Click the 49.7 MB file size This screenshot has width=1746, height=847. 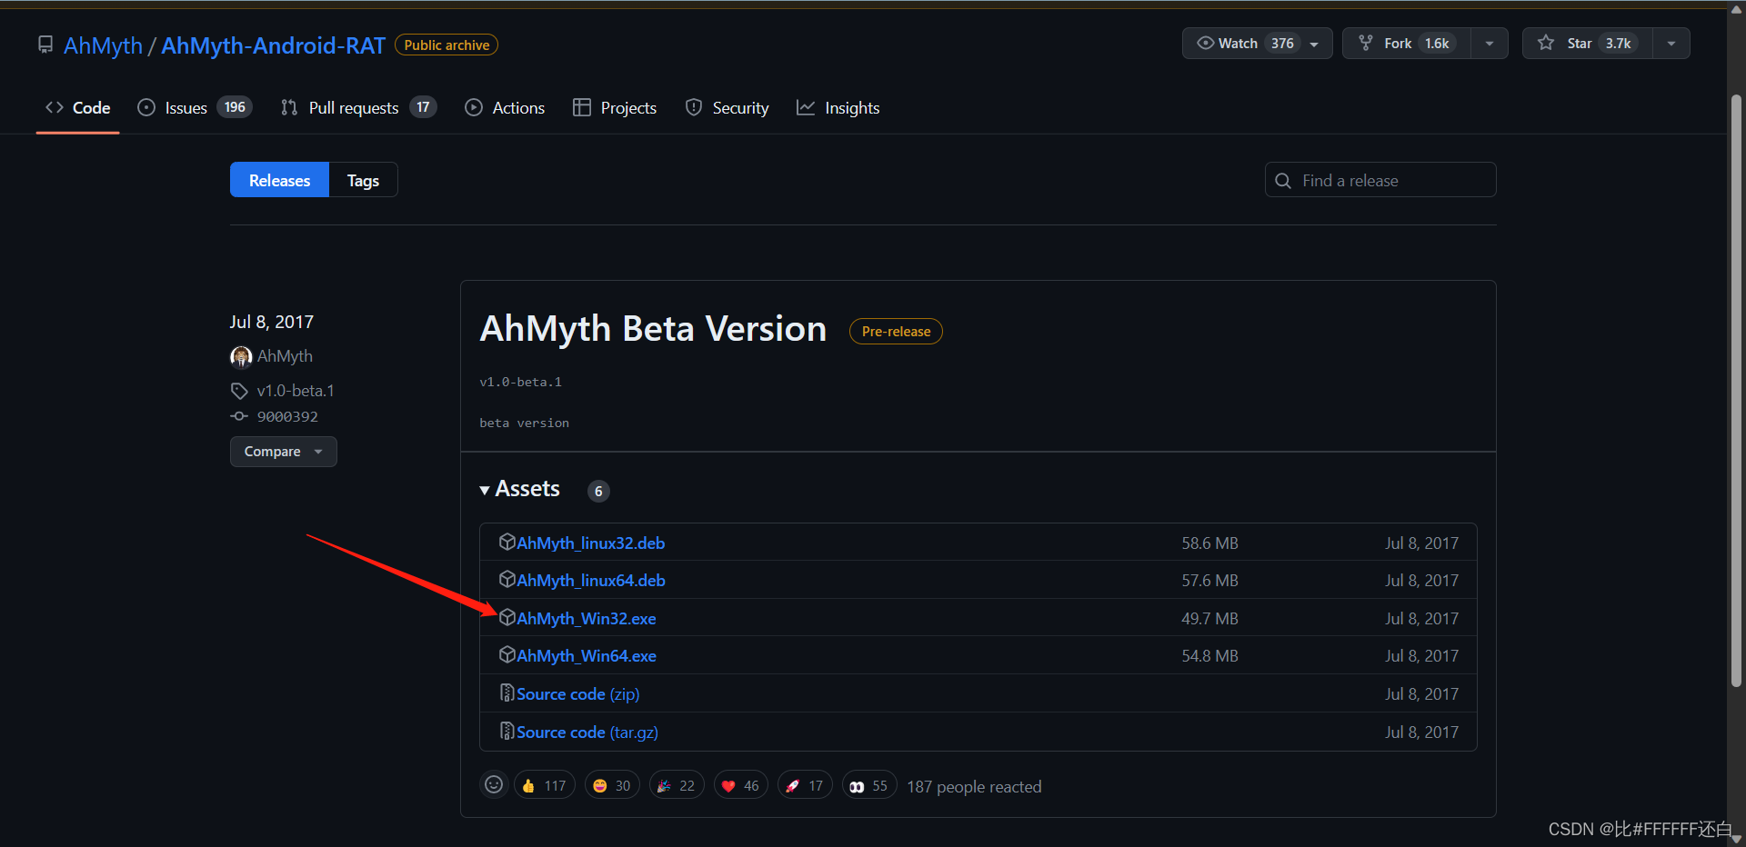click(1209, 619)
